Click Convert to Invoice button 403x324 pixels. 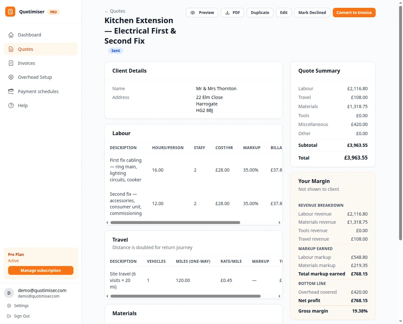pyautogui.click(x=354, y=13)
